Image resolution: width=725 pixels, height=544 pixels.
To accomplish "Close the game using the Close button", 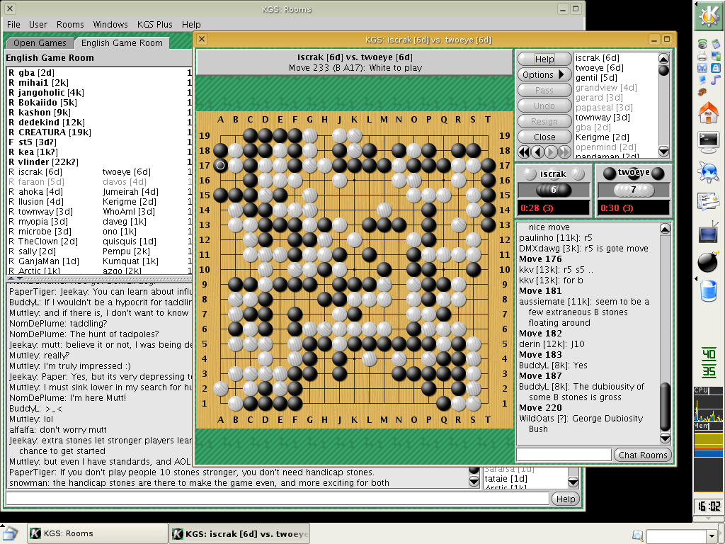I will 544,137.
